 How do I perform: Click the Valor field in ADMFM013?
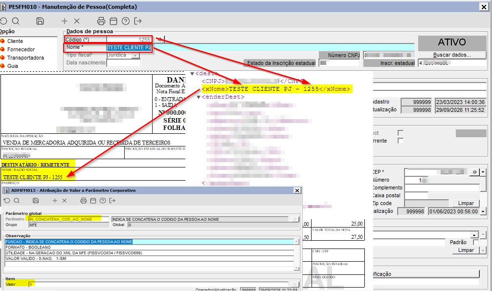(159, 285)
